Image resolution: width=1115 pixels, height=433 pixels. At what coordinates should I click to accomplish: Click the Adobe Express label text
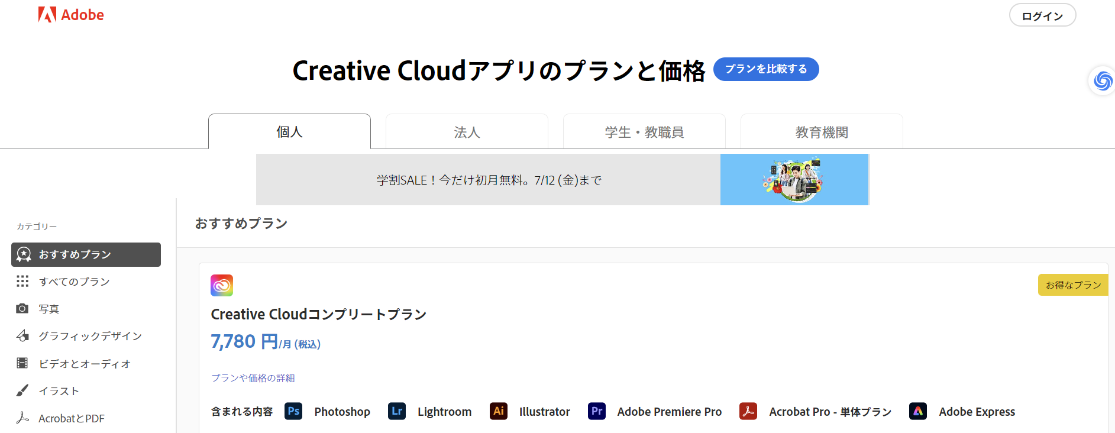point(977,412)
